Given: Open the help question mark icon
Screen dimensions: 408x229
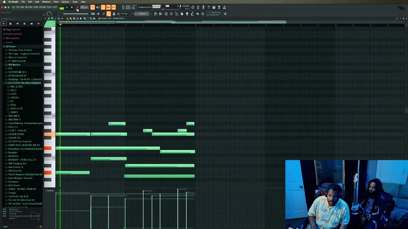Looking at the screenshot, I should point(208,7).
